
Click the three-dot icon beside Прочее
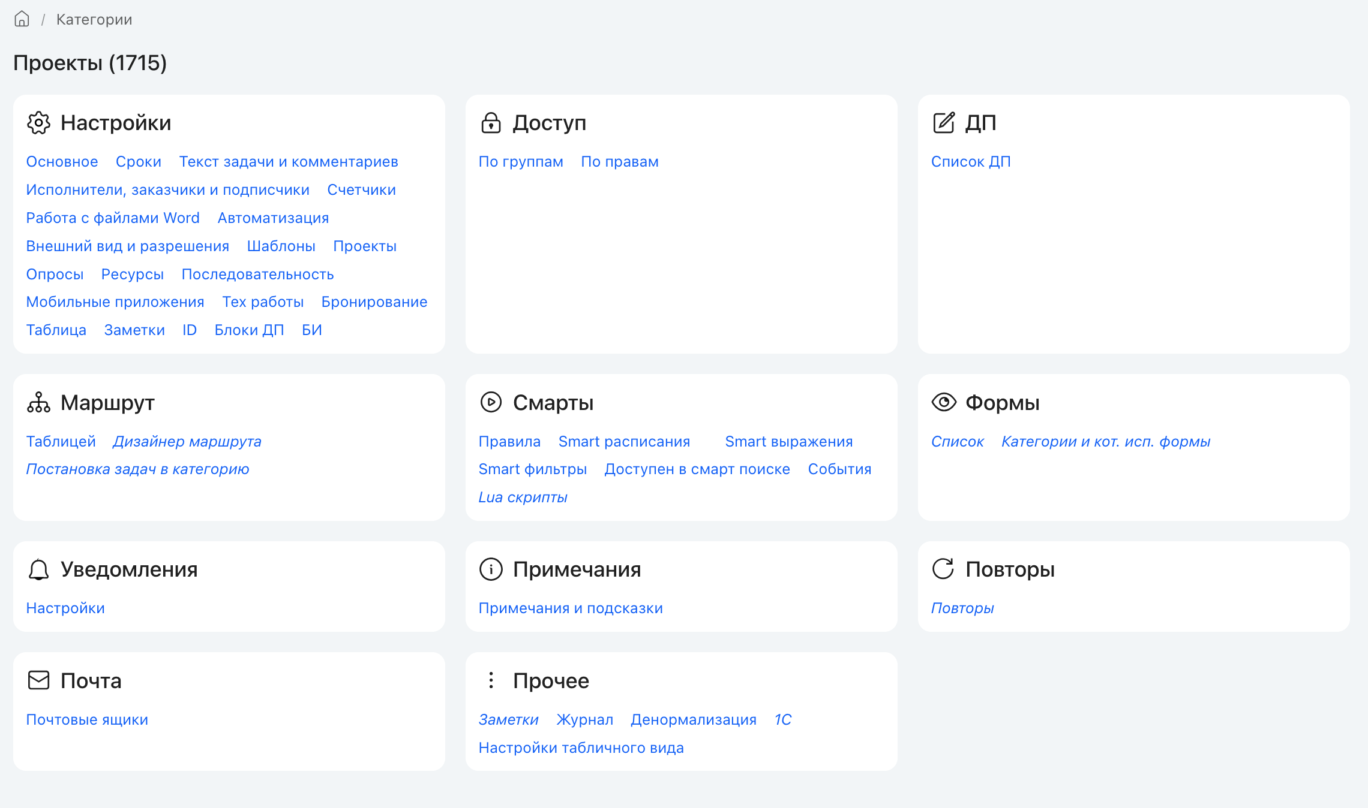point(491,680)
